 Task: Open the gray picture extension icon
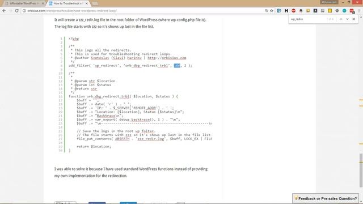coord(323,11)
